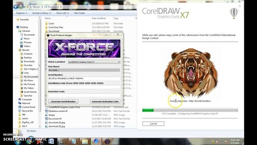This screenshot has height=145, width=257.
Task: Open the Select a product dropdown in the Keygen
Action: 94,62
